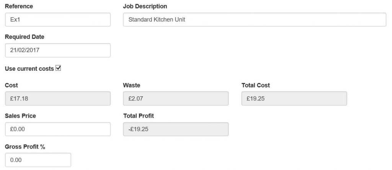Click the Gross Profit % label
The width and height of the screenshot is (392, 170).
(25, 147)
